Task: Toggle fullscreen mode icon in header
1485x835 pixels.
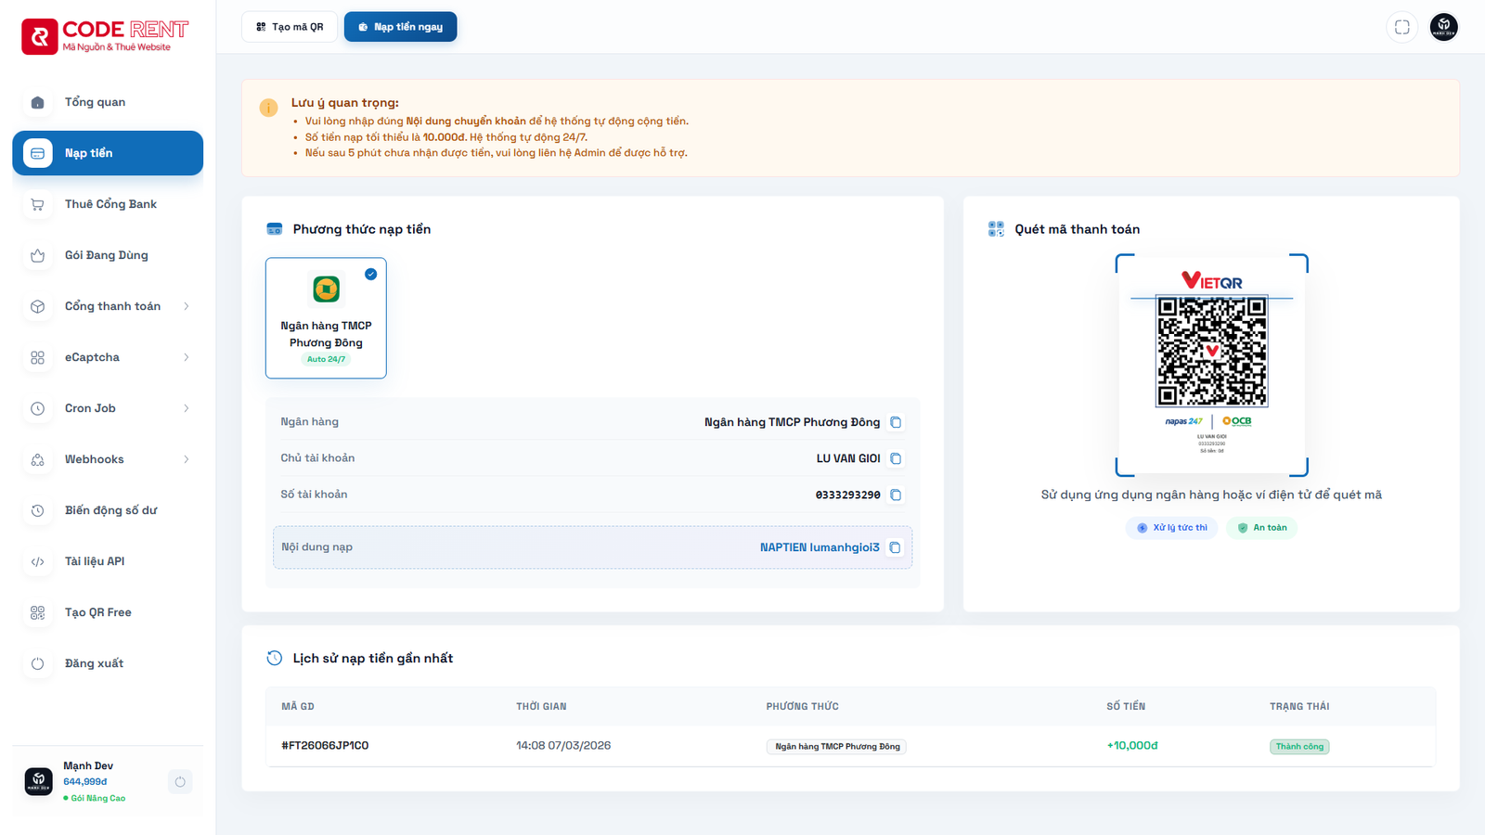Action: point(1401,27)
